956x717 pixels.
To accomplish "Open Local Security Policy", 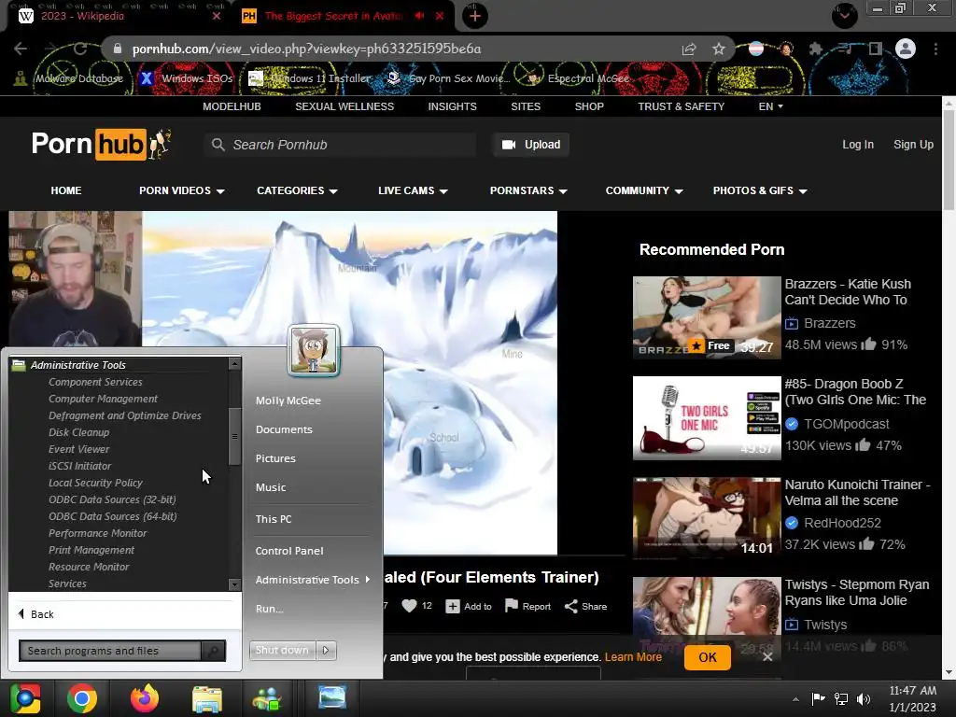I will (x=96, y=483).
